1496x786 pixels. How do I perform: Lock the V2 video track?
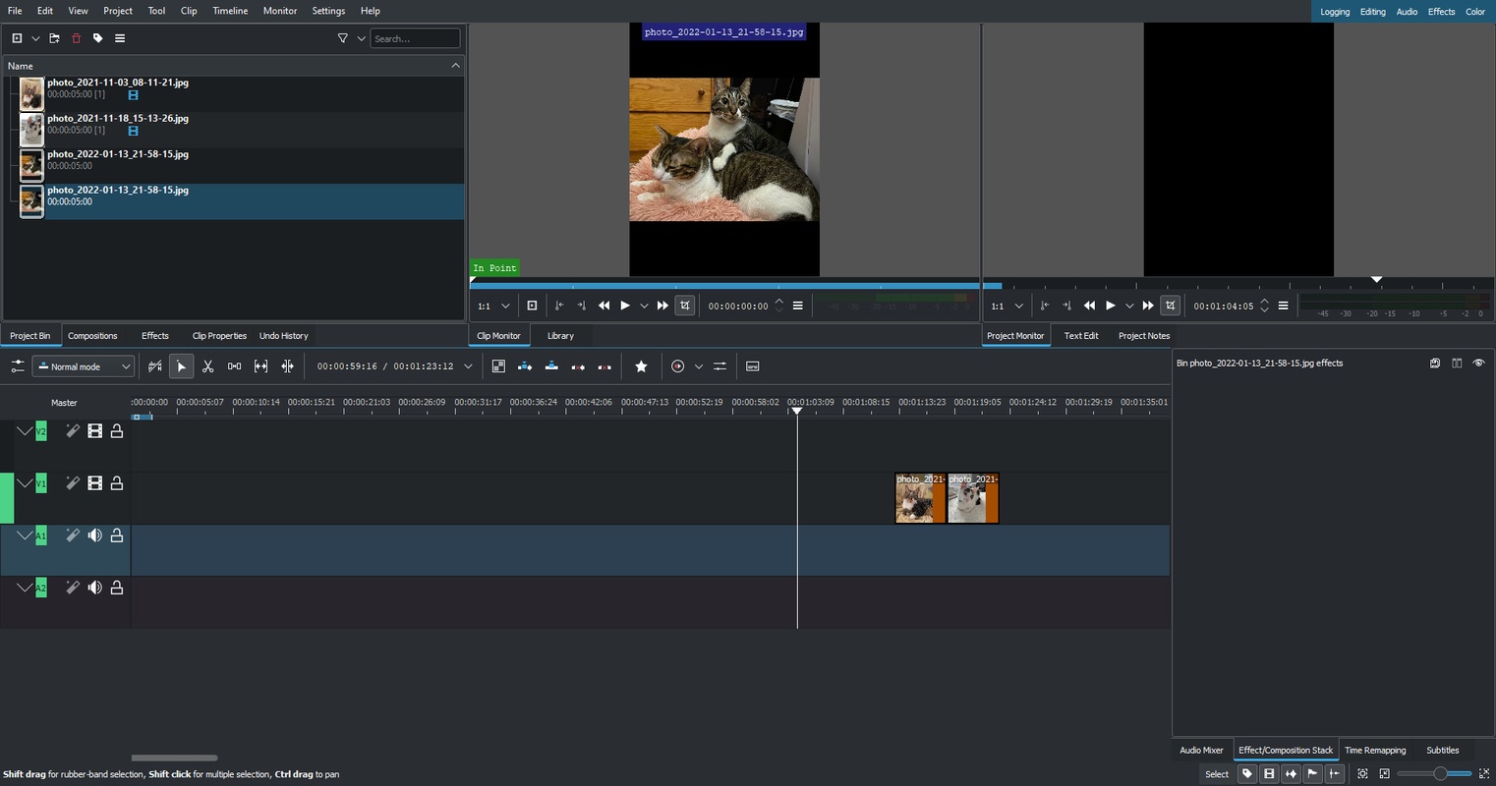tap(116, 431)
